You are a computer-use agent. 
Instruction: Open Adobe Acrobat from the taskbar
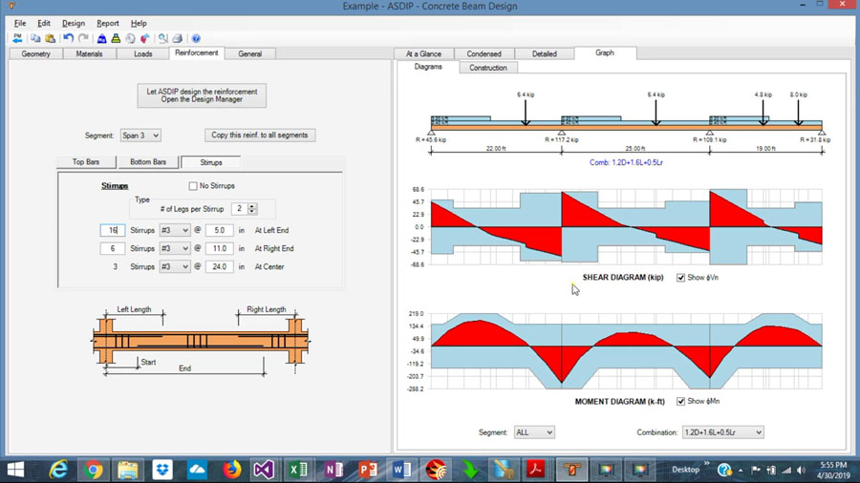pos(536,470)
